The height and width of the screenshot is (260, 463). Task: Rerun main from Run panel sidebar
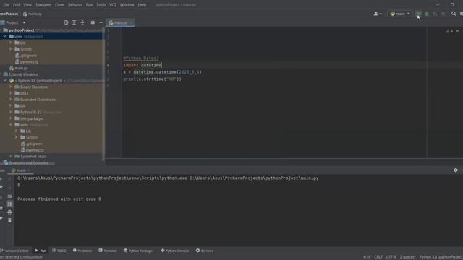(x=1, y=179)
